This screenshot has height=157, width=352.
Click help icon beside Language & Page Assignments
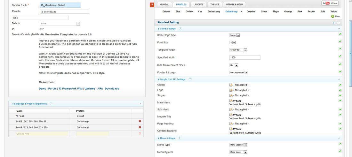[x=51, y=104]
